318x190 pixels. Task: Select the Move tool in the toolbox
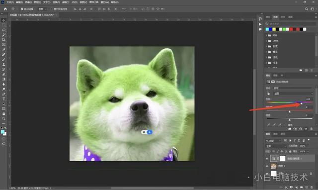[3, 20]
